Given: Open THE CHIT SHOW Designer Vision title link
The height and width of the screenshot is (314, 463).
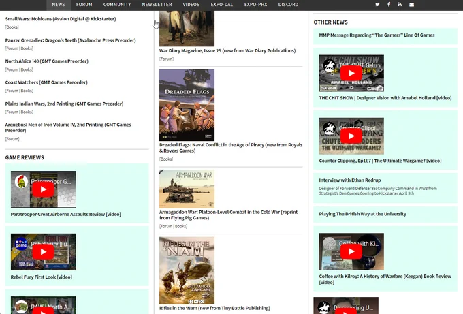Looking at the screenshot, I should (385, 98).
